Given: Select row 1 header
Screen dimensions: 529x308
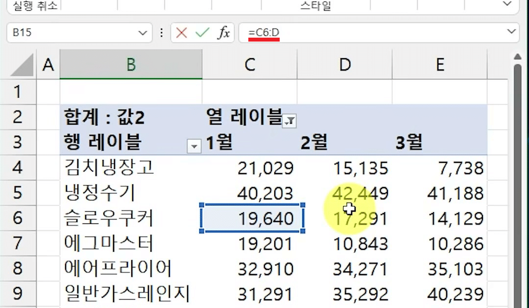Looking at the screenshot, I should pos(18,91).
